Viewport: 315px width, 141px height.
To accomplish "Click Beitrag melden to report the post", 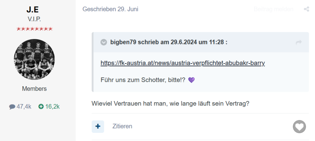I will (273, 9).
